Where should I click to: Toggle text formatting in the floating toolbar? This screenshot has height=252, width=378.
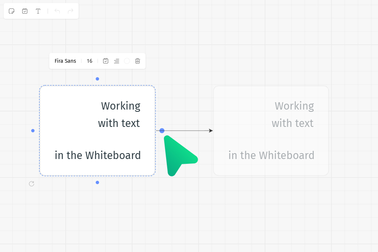[x=117, y=61]
